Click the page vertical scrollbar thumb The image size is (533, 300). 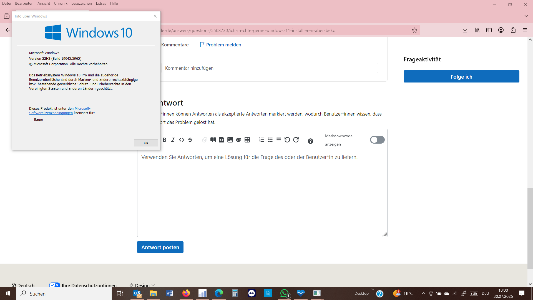tap(530, 228)
